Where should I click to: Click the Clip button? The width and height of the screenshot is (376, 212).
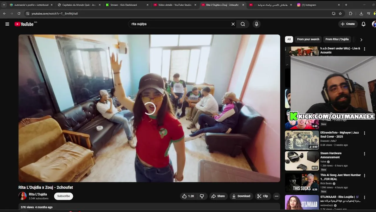262,196
